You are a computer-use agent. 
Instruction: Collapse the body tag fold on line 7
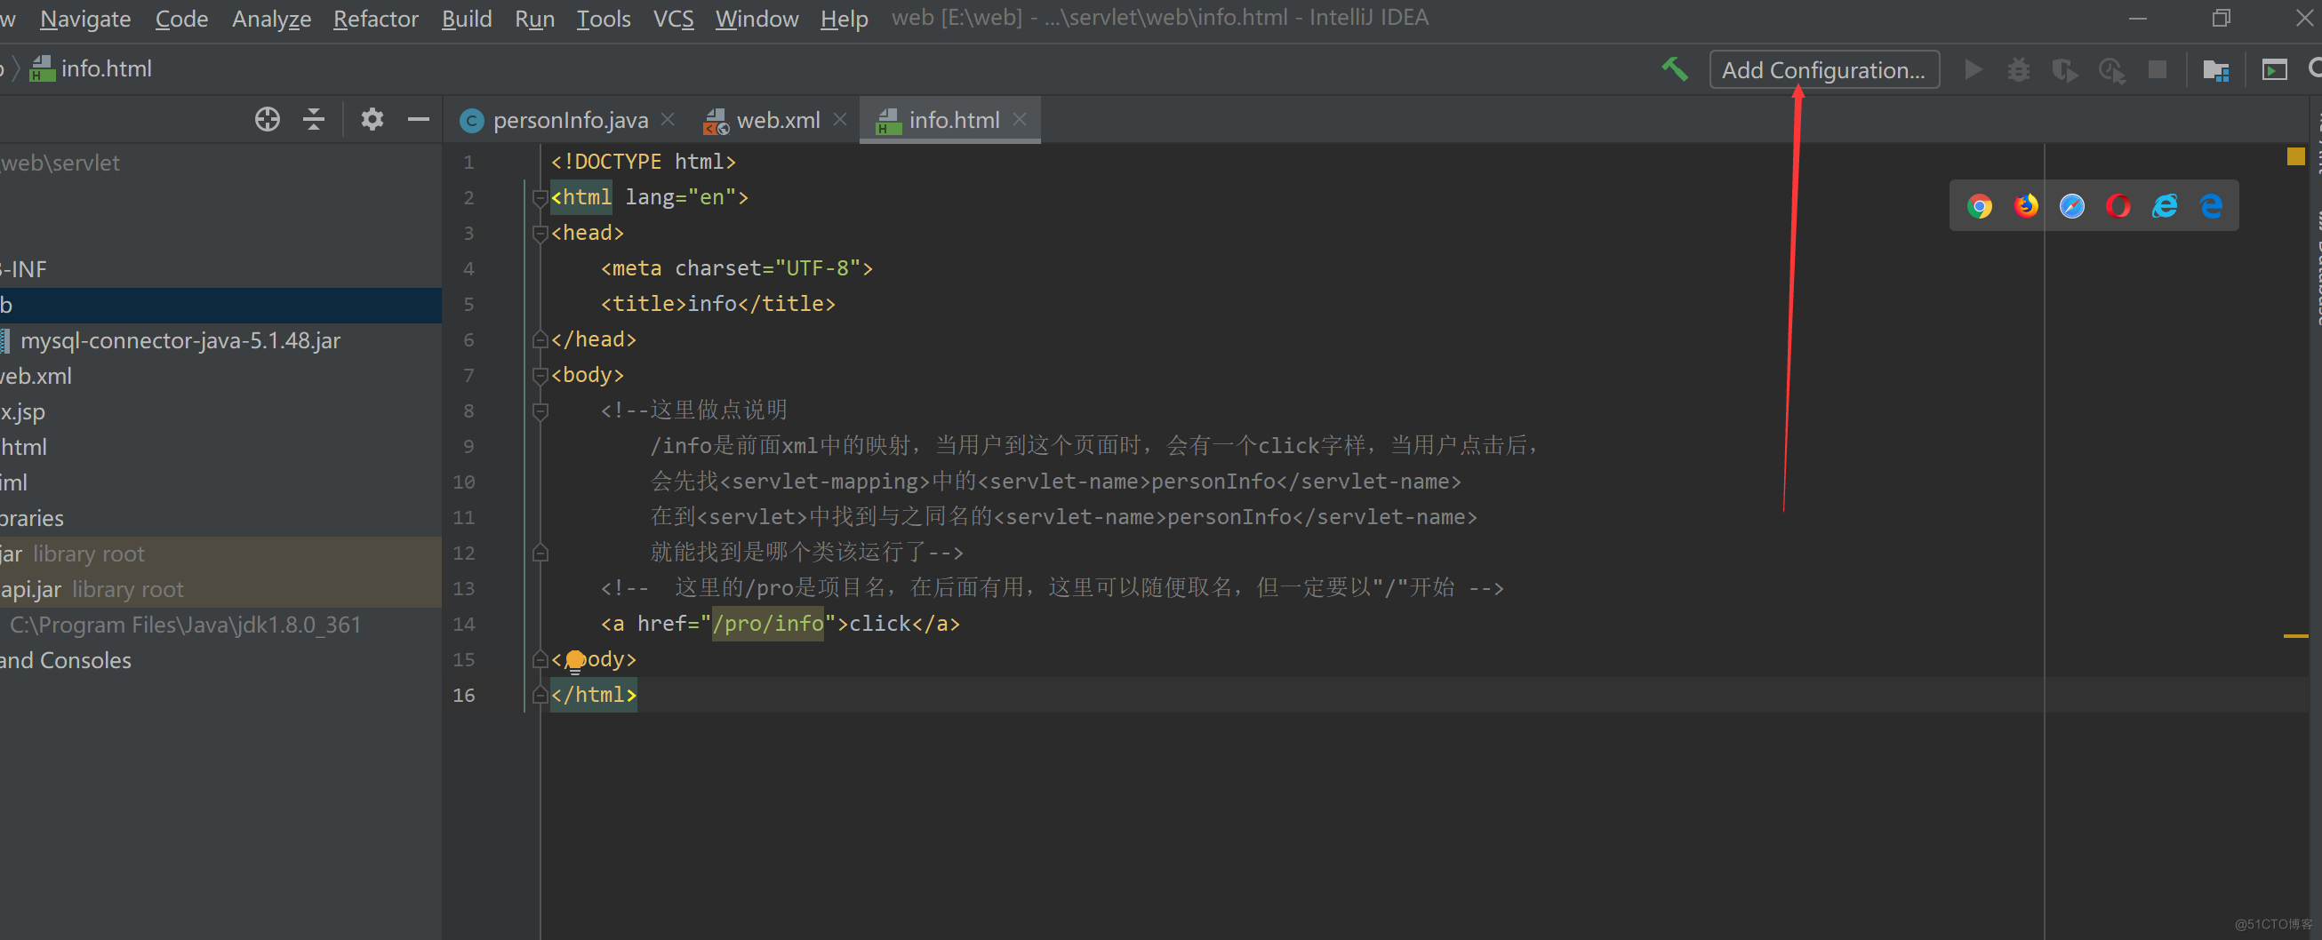click(x=540, y=376)
